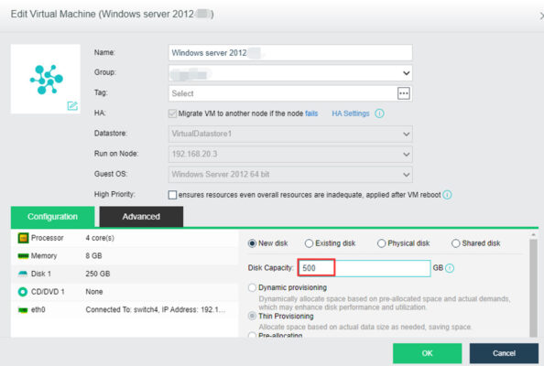Select the Processor 4 core(s) row
The width and height of the screenshot is (544, 366).
click(x=125, y=238)
